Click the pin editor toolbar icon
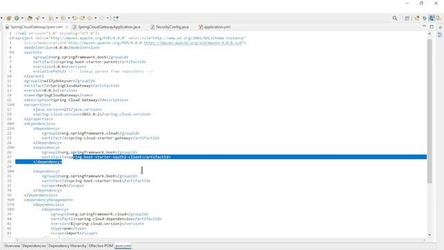 click(116, 19)
